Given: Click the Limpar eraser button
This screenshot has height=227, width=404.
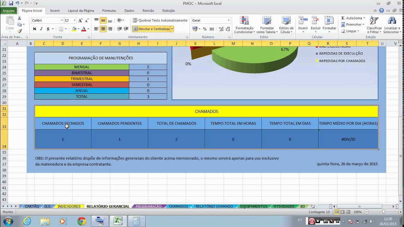Looking at the screenshot, I should tap(350, 31).
